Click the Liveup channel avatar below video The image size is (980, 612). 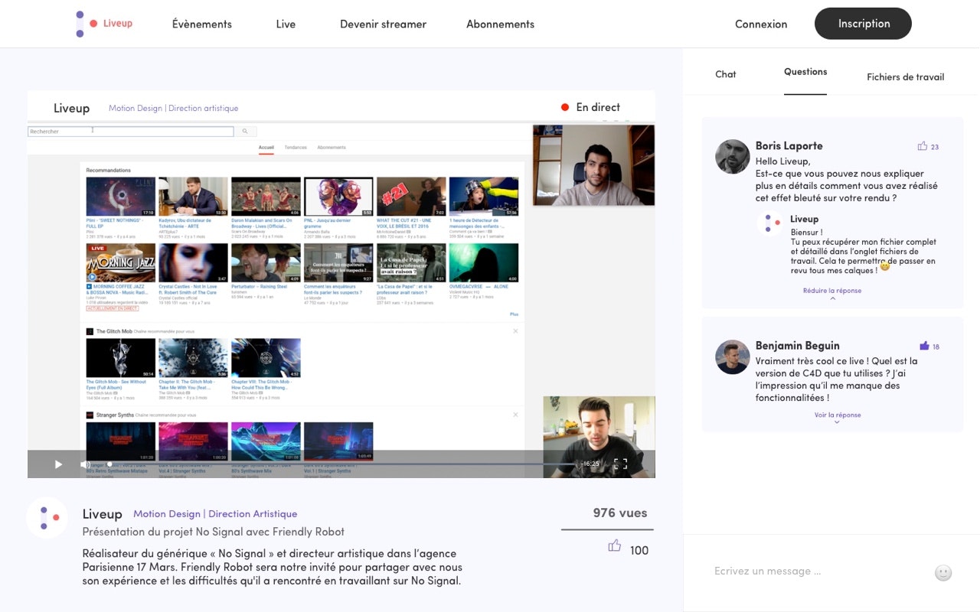point(47,518)
